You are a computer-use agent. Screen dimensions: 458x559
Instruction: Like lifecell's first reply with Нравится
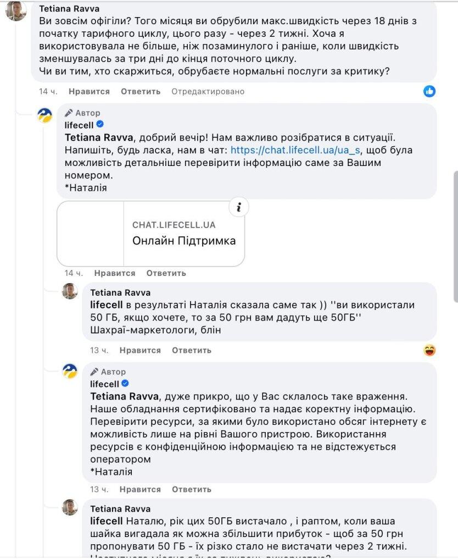tap(114, 273)
